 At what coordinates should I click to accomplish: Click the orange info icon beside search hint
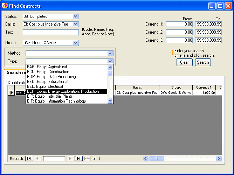pos(173,53)
